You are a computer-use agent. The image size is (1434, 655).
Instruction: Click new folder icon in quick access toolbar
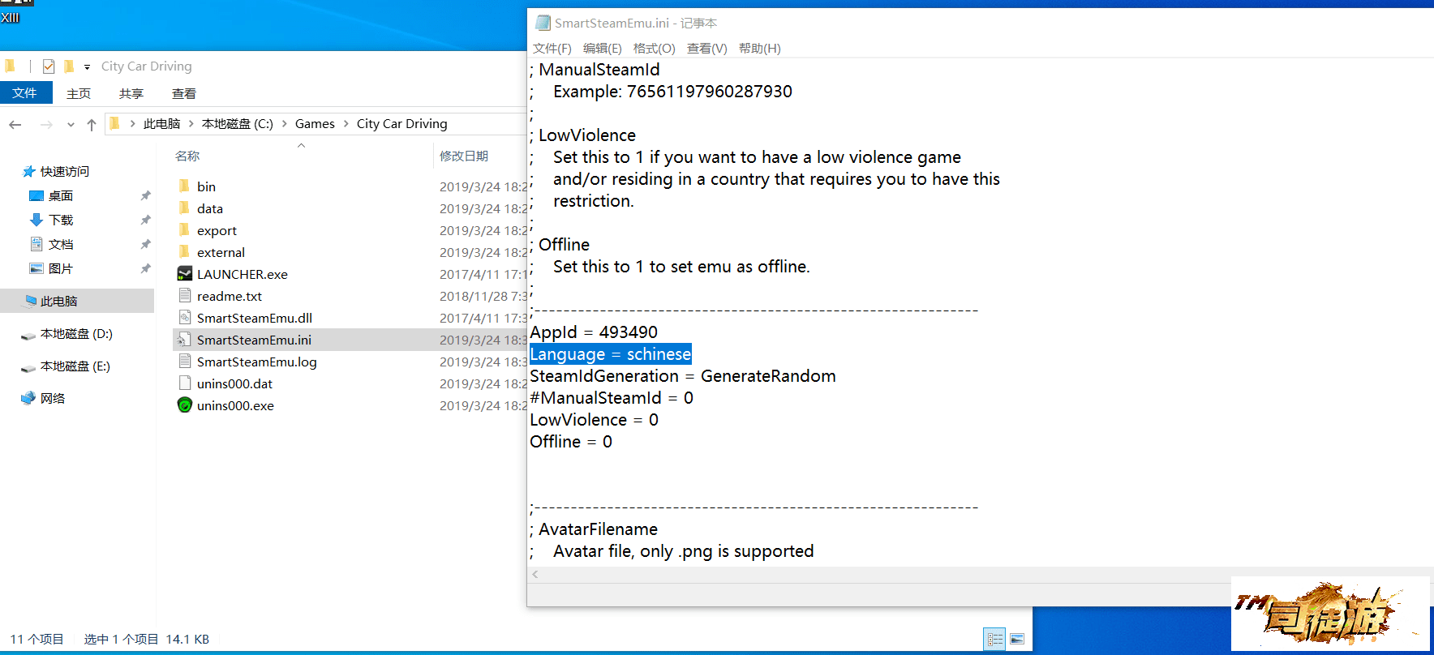(x=69, y=66)
